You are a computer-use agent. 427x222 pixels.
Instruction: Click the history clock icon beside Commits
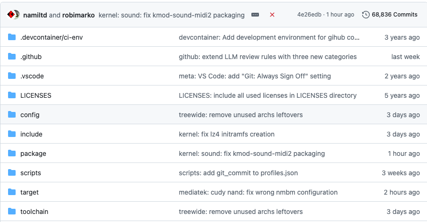coord(366,15)
